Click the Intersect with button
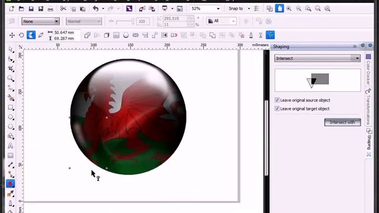The image size is (379, 213). [342, 122]
